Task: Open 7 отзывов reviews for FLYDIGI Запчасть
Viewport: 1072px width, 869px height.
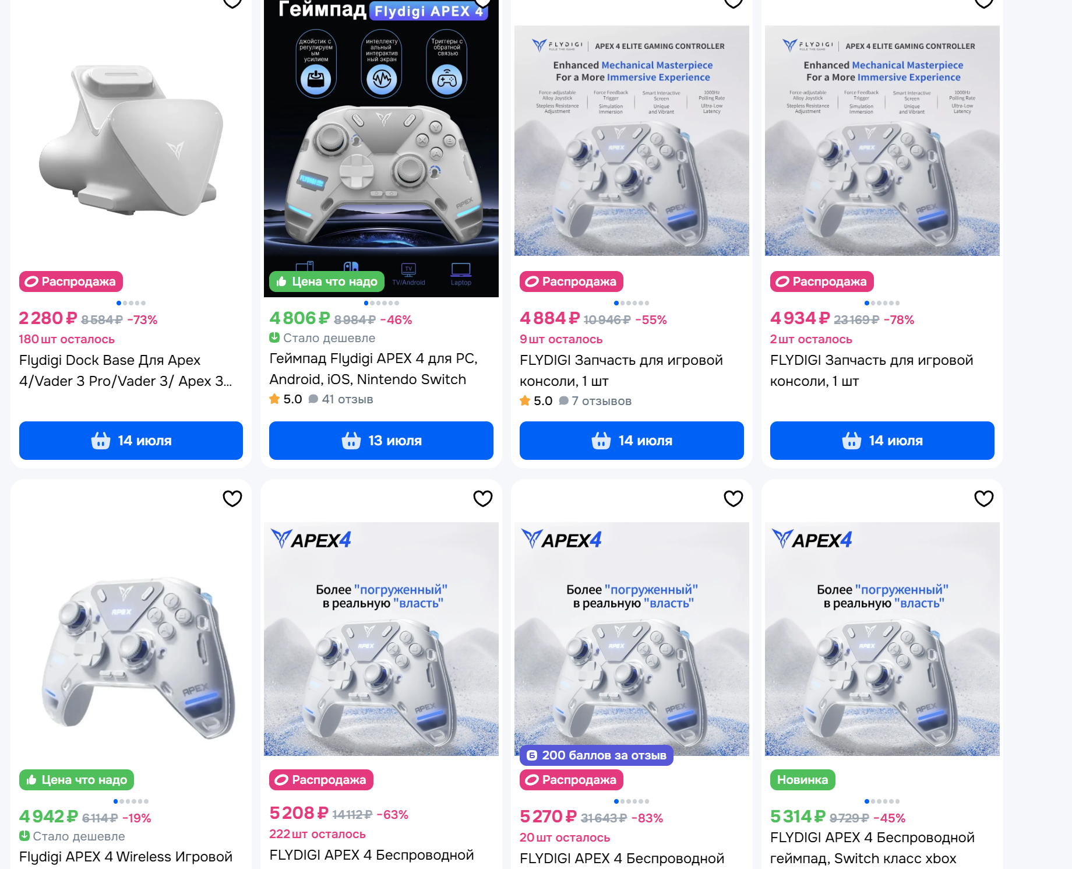Action: pyautogui.click(x=595, y=401)
